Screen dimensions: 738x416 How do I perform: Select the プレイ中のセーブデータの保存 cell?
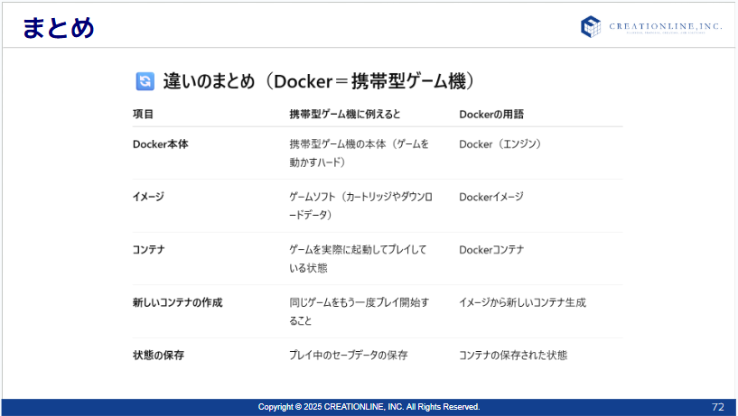click(348, 356)
